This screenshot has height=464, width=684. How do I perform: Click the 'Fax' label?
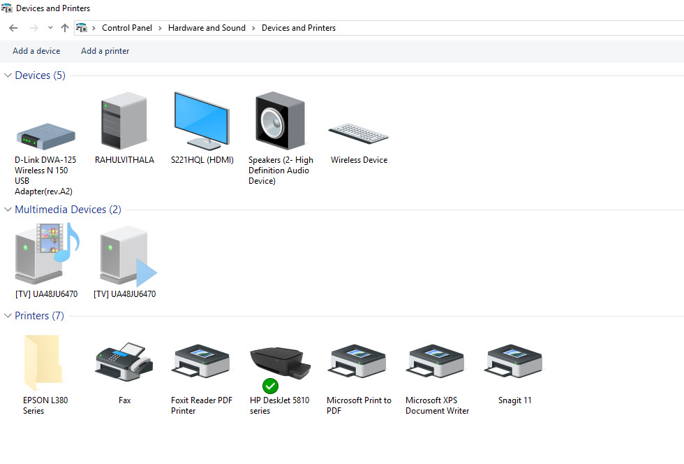(x=124, y=400)
